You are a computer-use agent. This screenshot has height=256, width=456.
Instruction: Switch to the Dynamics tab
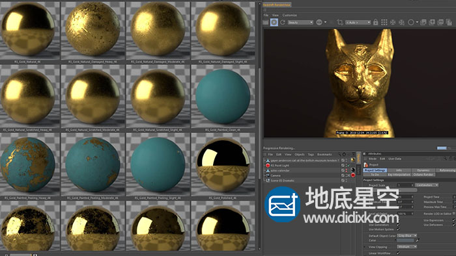pos(423,170)
